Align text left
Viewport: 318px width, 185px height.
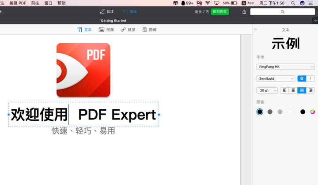(x=284, y=90)
